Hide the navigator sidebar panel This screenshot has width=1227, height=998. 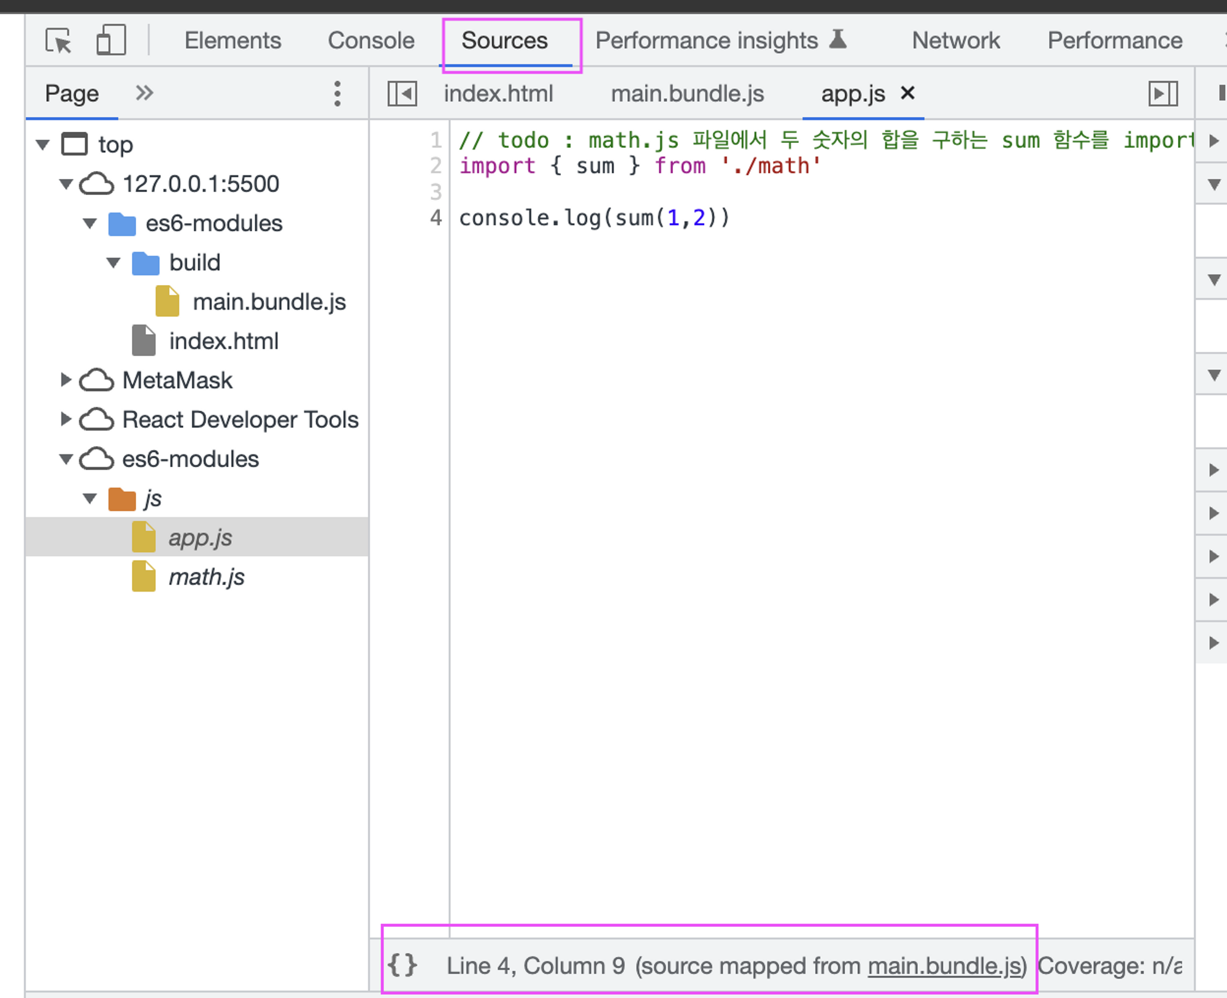point(402,94)
